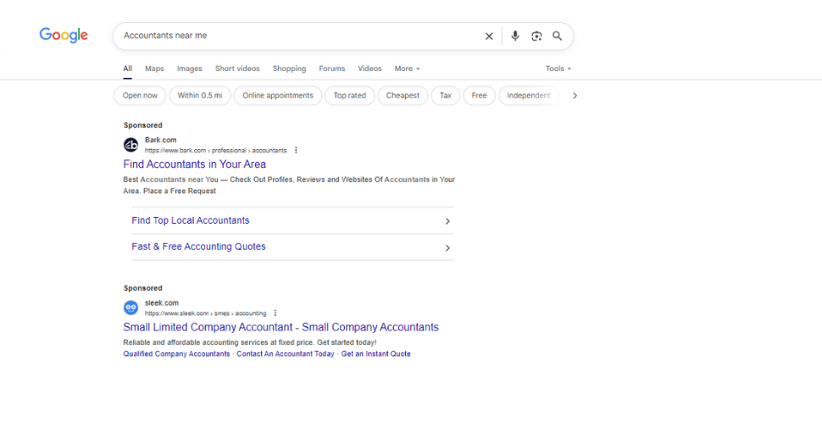Open Fast & Free Accounting Quotes sitelink
Image resolution: width=822 pixels, height=438 pixels.
pos(198,247)
